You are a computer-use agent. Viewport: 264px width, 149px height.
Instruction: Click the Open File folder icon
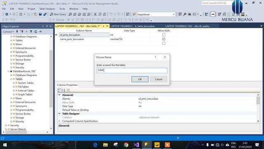35,14
